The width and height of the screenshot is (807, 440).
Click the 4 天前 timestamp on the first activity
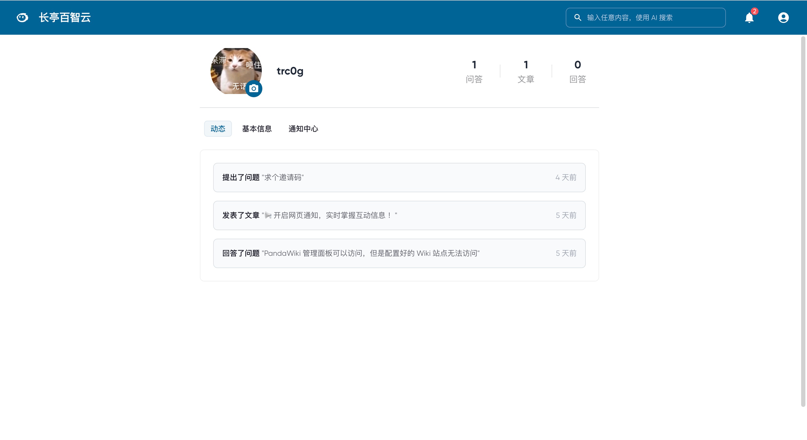(x=566, y=177)
